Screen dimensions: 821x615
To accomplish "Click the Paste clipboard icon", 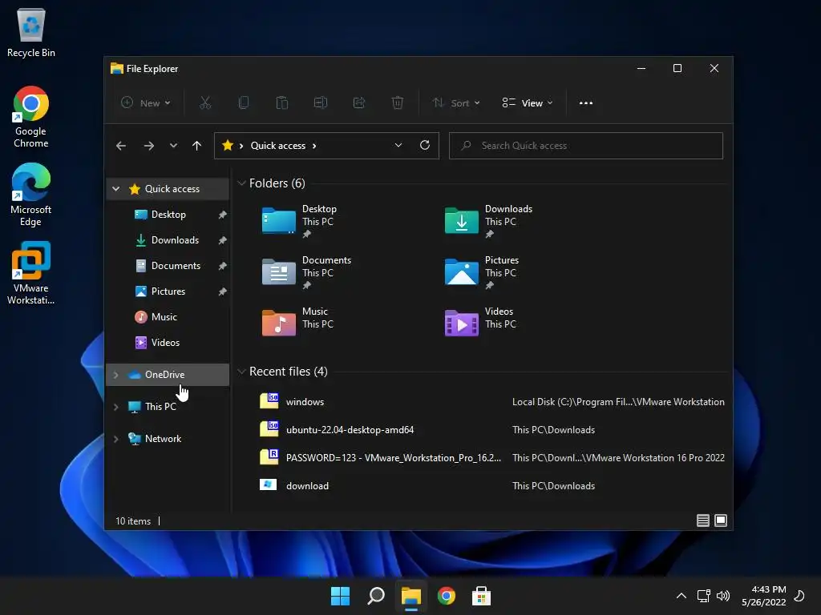I will tap(281, 102).
